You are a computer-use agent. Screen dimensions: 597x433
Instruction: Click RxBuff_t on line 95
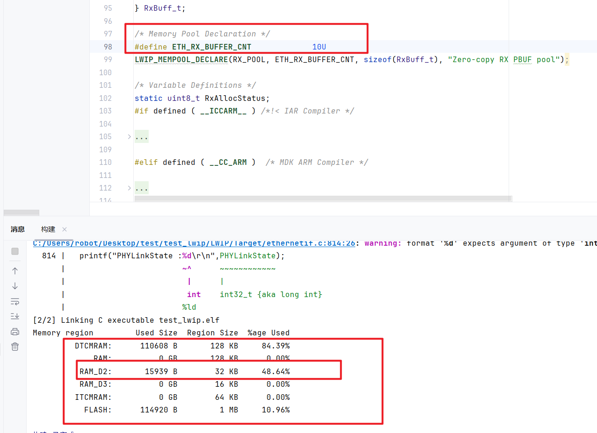(162, 8)
